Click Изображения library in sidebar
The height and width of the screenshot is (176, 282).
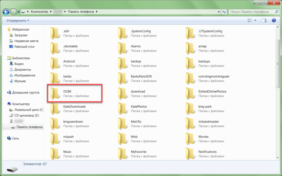point(25,75)
